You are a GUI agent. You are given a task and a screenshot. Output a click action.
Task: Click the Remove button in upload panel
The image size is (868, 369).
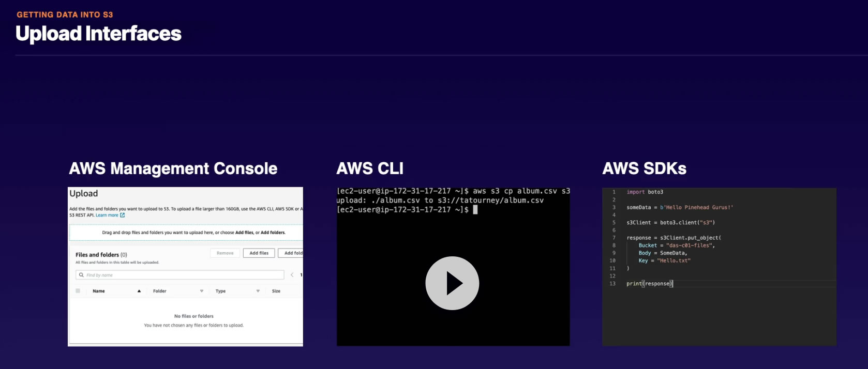(x=225, y=253)
